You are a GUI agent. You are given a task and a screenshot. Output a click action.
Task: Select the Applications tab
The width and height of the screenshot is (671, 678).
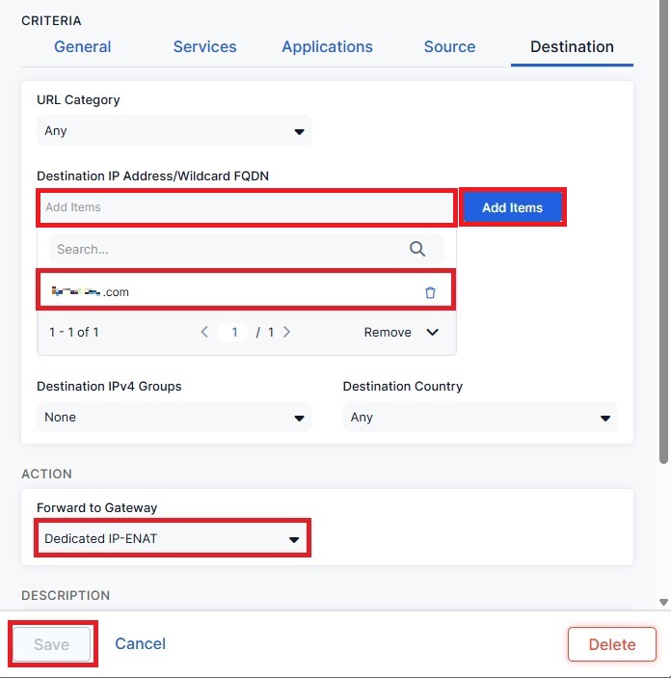(327, 46)
